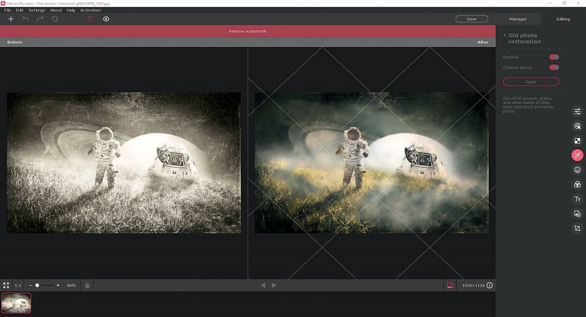Open the Retouching smiley face tool
Viewport: 586px width, 317px height.
pos(577,170)
